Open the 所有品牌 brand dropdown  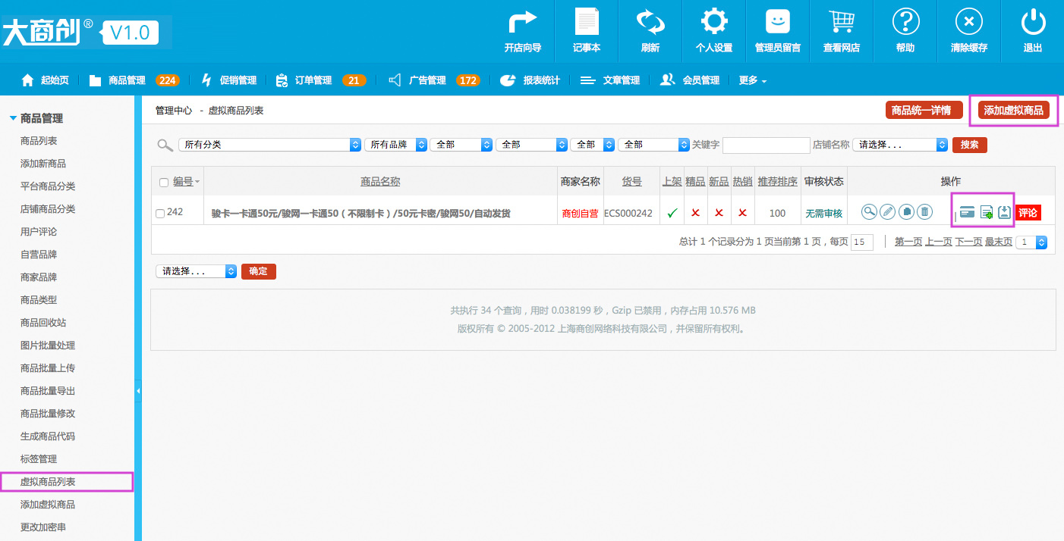395,144
